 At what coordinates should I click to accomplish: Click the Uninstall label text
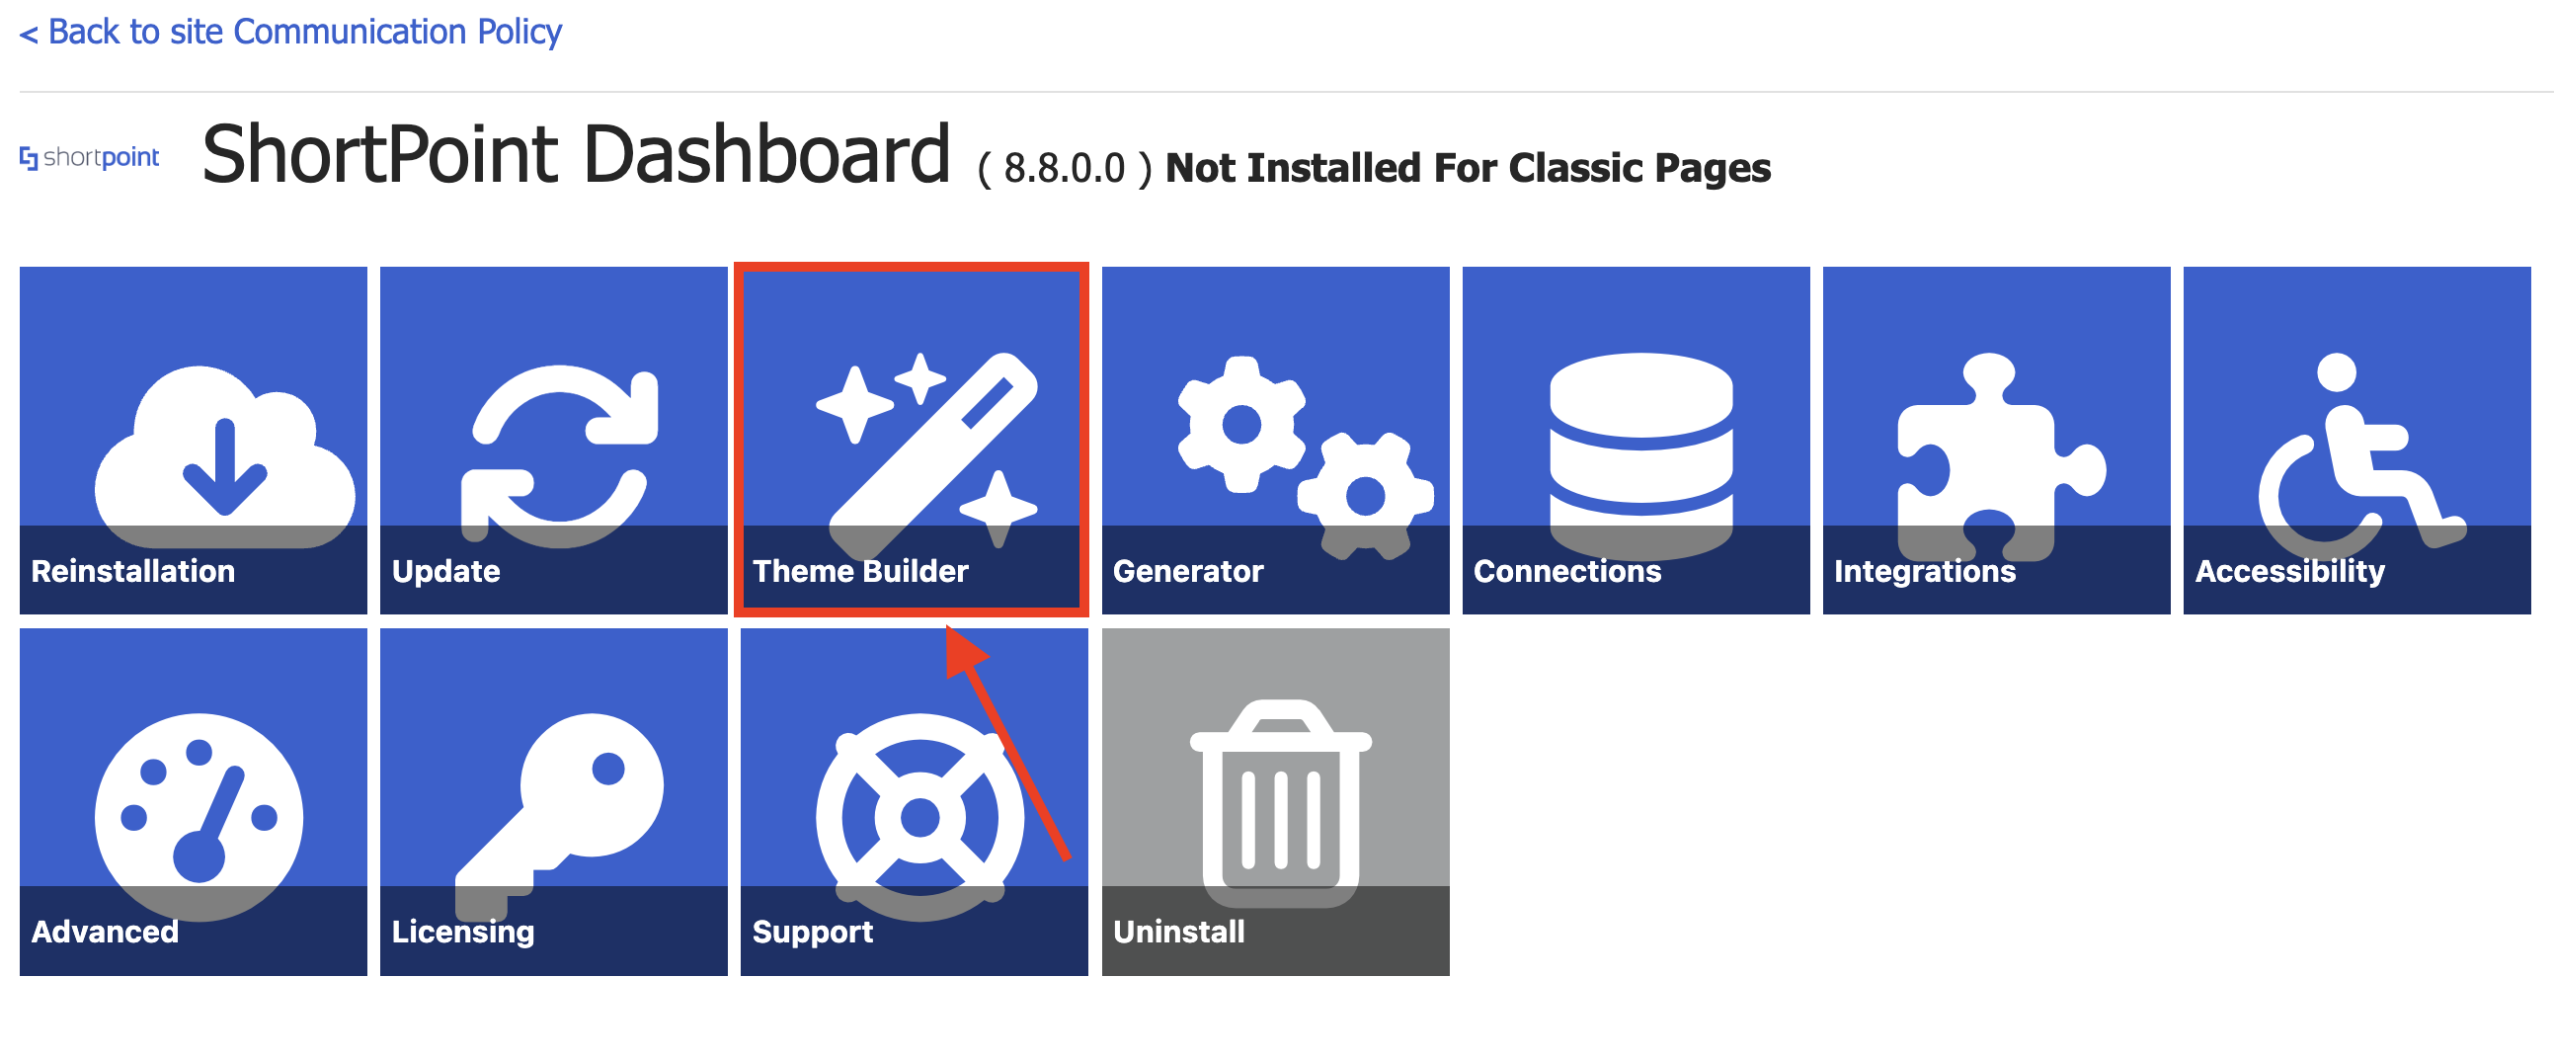[1179, 932]
